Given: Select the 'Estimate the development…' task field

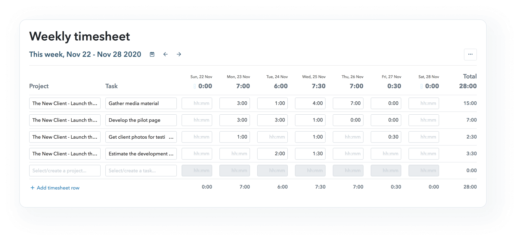Looking at the screenshot, I should (141, 154).
